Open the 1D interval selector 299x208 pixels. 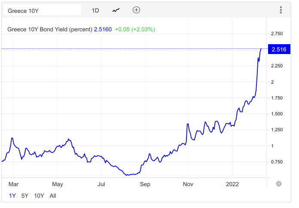click(x=95, y=10)
